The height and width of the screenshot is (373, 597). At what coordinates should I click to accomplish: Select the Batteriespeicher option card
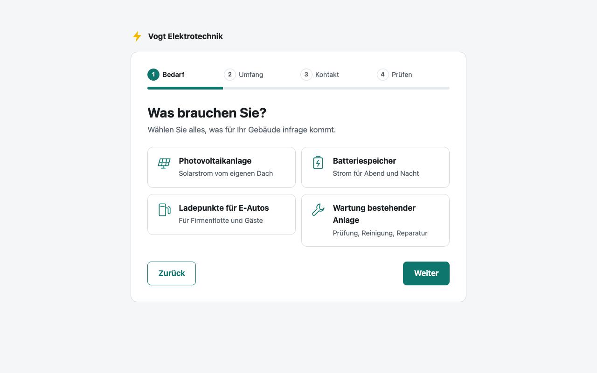[375, 167]
